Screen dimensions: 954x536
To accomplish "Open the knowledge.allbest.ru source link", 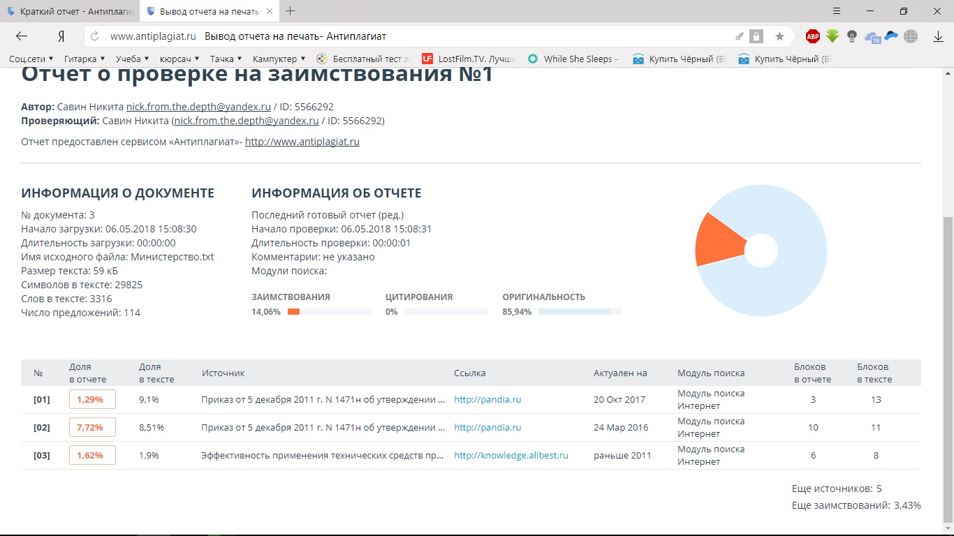I will click(511, 455).
